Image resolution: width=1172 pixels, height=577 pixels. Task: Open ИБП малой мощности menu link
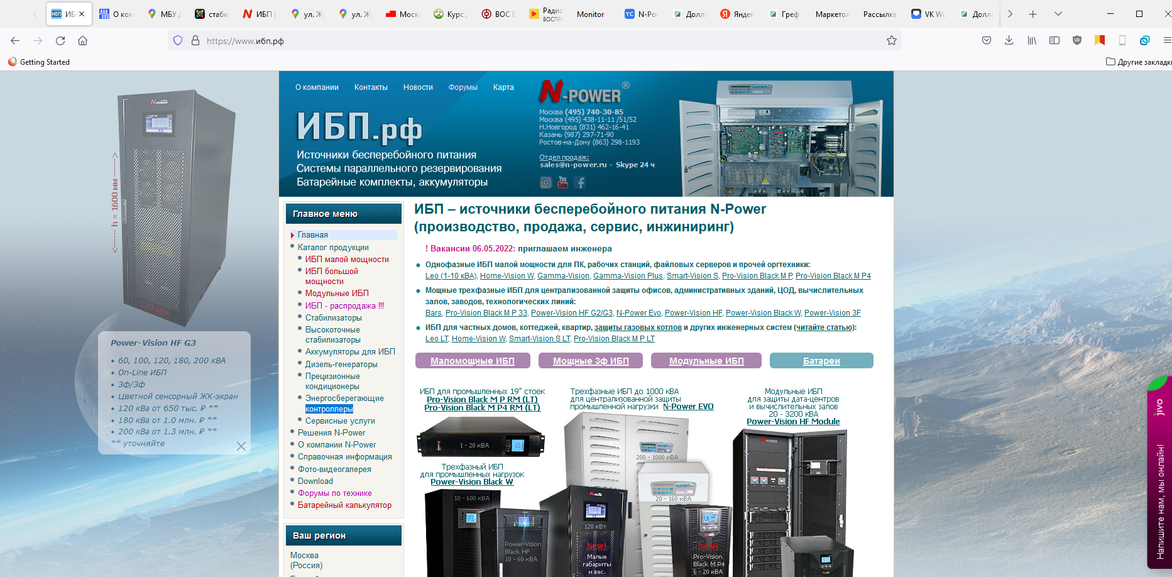pos(347,260)
